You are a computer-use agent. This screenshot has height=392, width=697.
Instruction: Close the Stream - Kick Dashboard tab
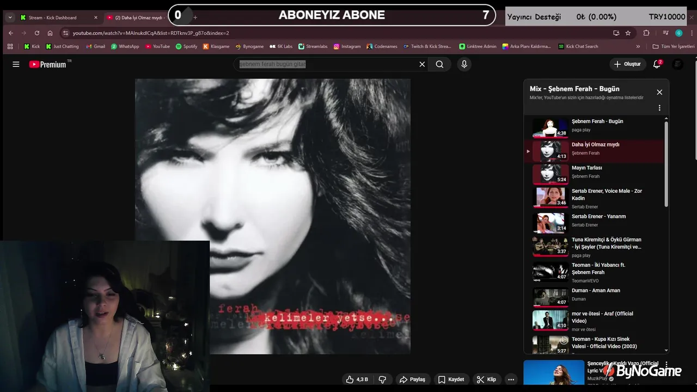[x=96, y=17]
